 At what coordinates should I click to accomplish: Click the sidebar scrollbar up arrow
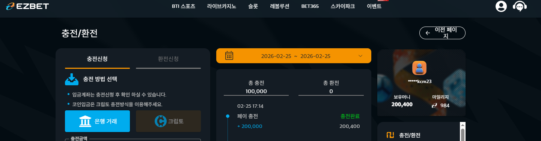pyautogui.click(x=463, y=125)
